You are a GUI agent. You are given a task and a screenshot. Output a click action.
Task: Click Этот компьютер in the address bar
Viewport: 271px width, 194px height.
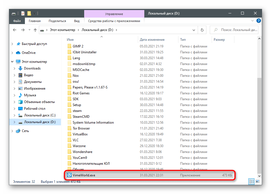point(63,30)
